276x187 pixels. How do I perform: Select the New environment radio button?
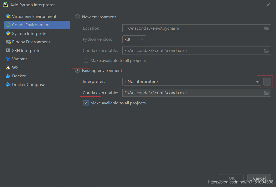point(77,17)
